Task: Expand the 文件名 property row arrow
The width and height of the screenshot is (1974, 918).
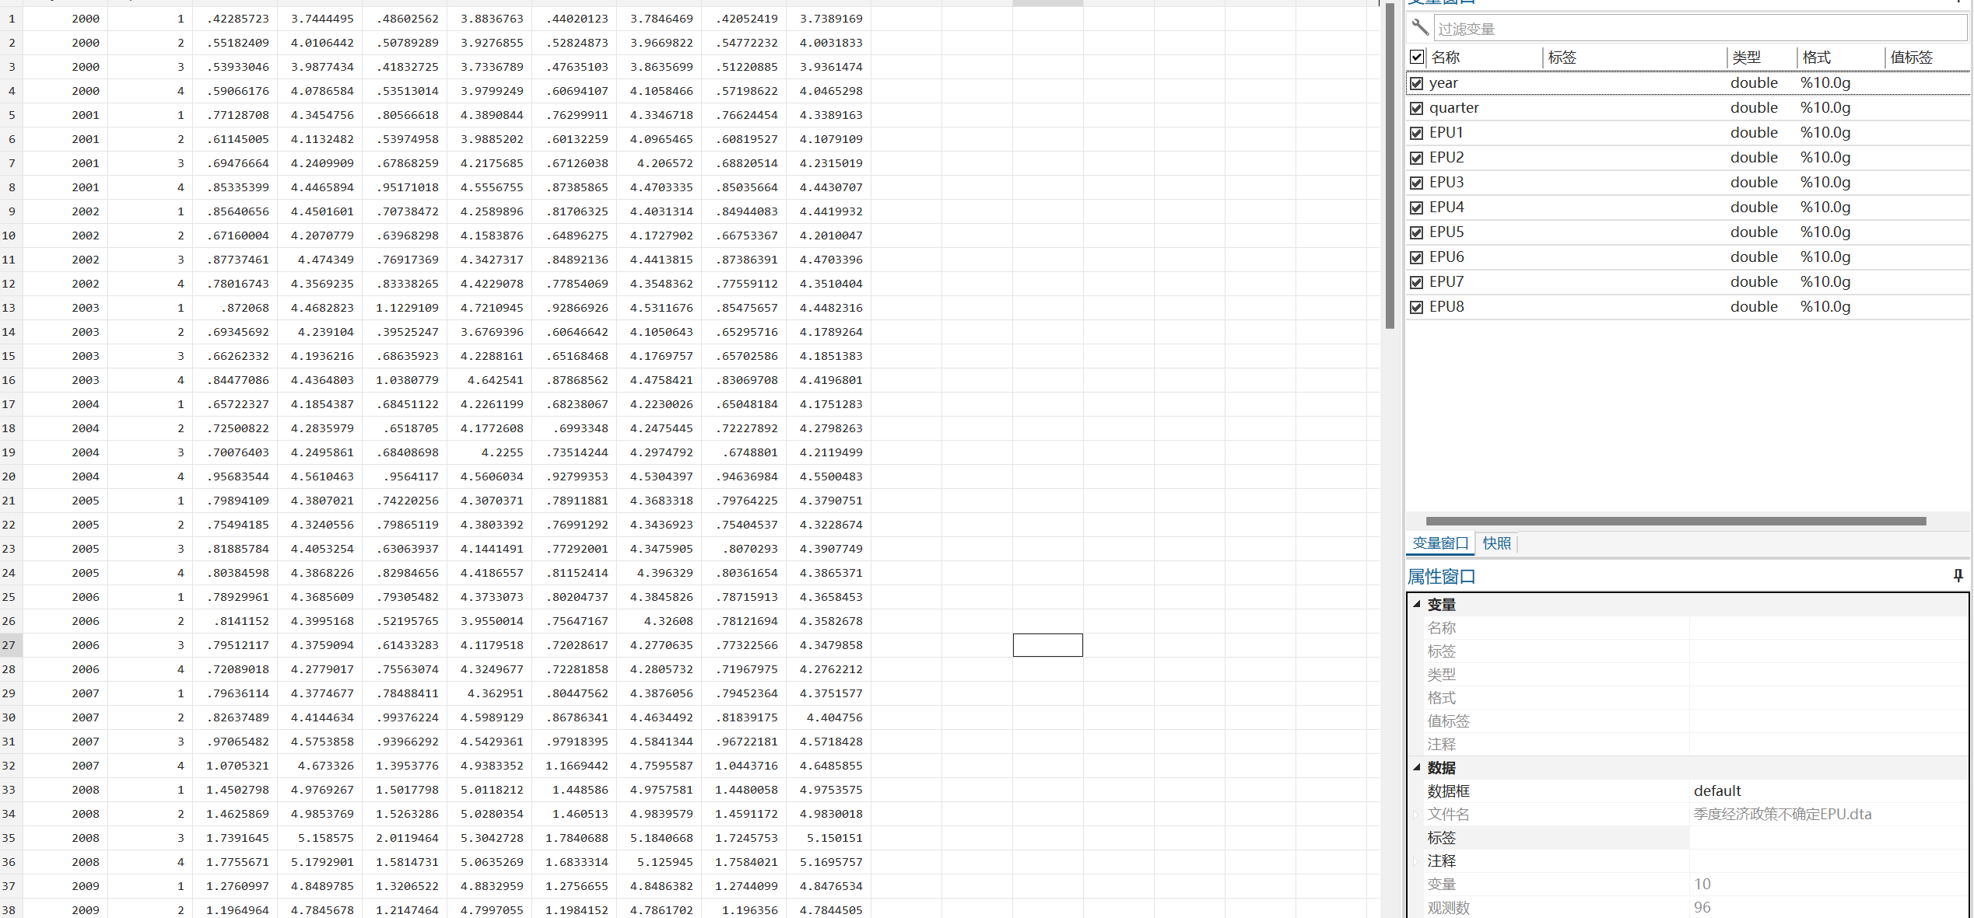Action: click(1416, 814)
